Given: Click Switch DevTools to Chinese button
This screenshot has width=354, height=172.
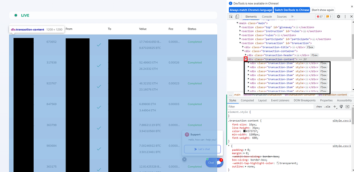Looking at the screenshot, I should pyautogui.click(x=292, y=10).
